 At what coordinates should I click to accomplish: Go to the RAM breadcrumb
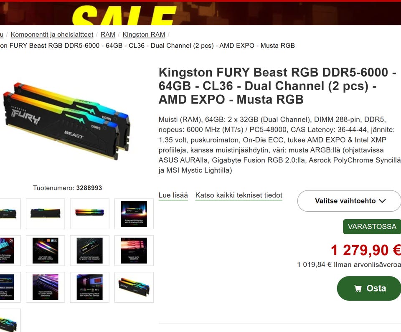pos(108,35)
